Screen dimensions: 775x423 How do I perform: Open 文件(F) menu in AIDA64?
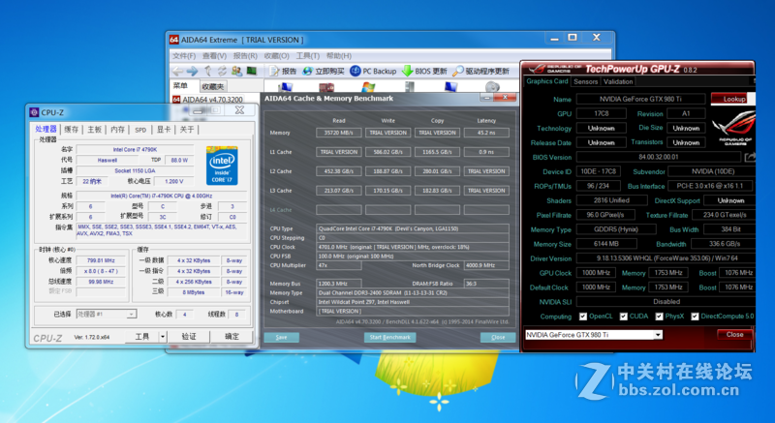click(184, 56)
